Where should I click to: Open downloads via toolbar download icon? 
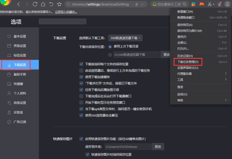pyautogui.click(x=219, y=4)
